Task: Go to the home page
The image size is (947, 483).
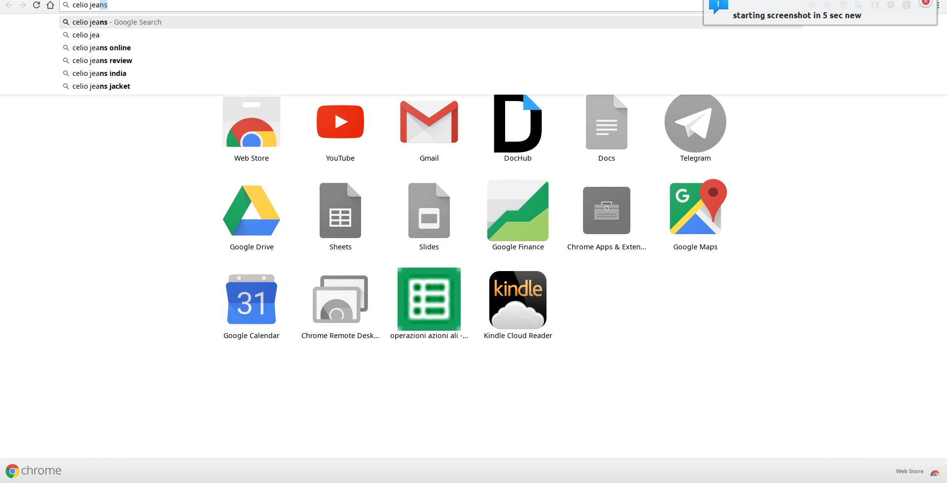Action: [x=50, y=5]
